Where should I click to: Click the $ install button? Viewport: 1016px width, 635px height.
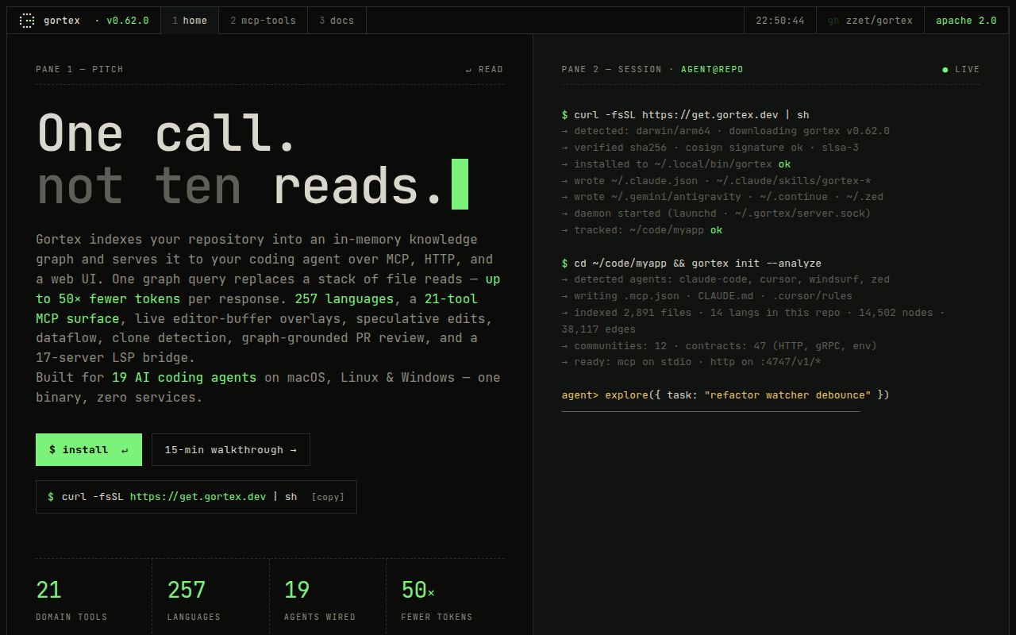pos(89,449)
